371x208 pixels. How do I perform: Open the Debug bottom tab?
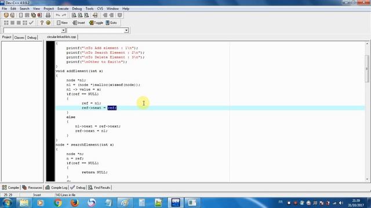tap(78, 187)
